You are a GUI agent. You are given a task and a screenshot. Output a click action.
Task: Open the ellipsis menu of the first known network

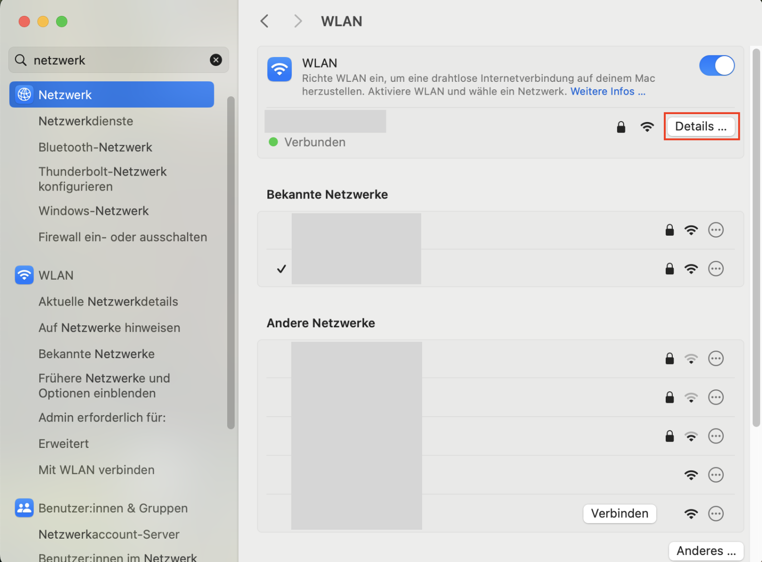[x=716, y=230]
